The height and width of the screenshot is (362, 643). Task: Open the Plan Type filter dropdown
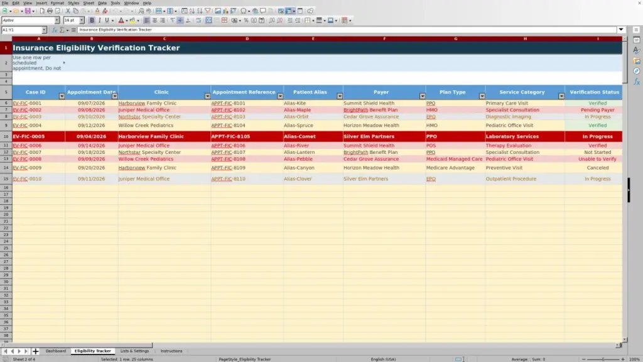[x=482, y=96]
